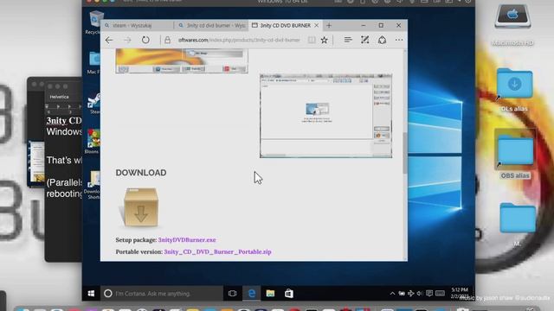This screenshot has height=311, width=554.
Task: Open Edge More actions ellipsis menu
Action: (399, 41)
